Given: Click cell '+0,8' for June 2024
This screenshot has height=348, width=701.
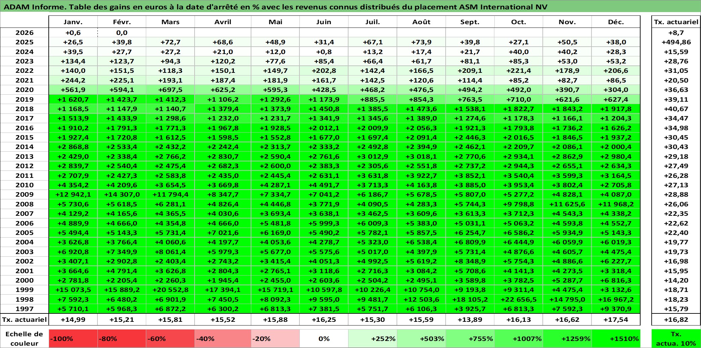Looking at the screenshot, I should click(x=324, y=52).
